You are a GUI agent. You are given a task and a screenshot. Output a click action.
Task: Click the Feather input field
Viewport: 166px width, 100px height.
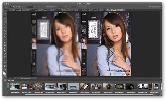(x=30, y=7)
